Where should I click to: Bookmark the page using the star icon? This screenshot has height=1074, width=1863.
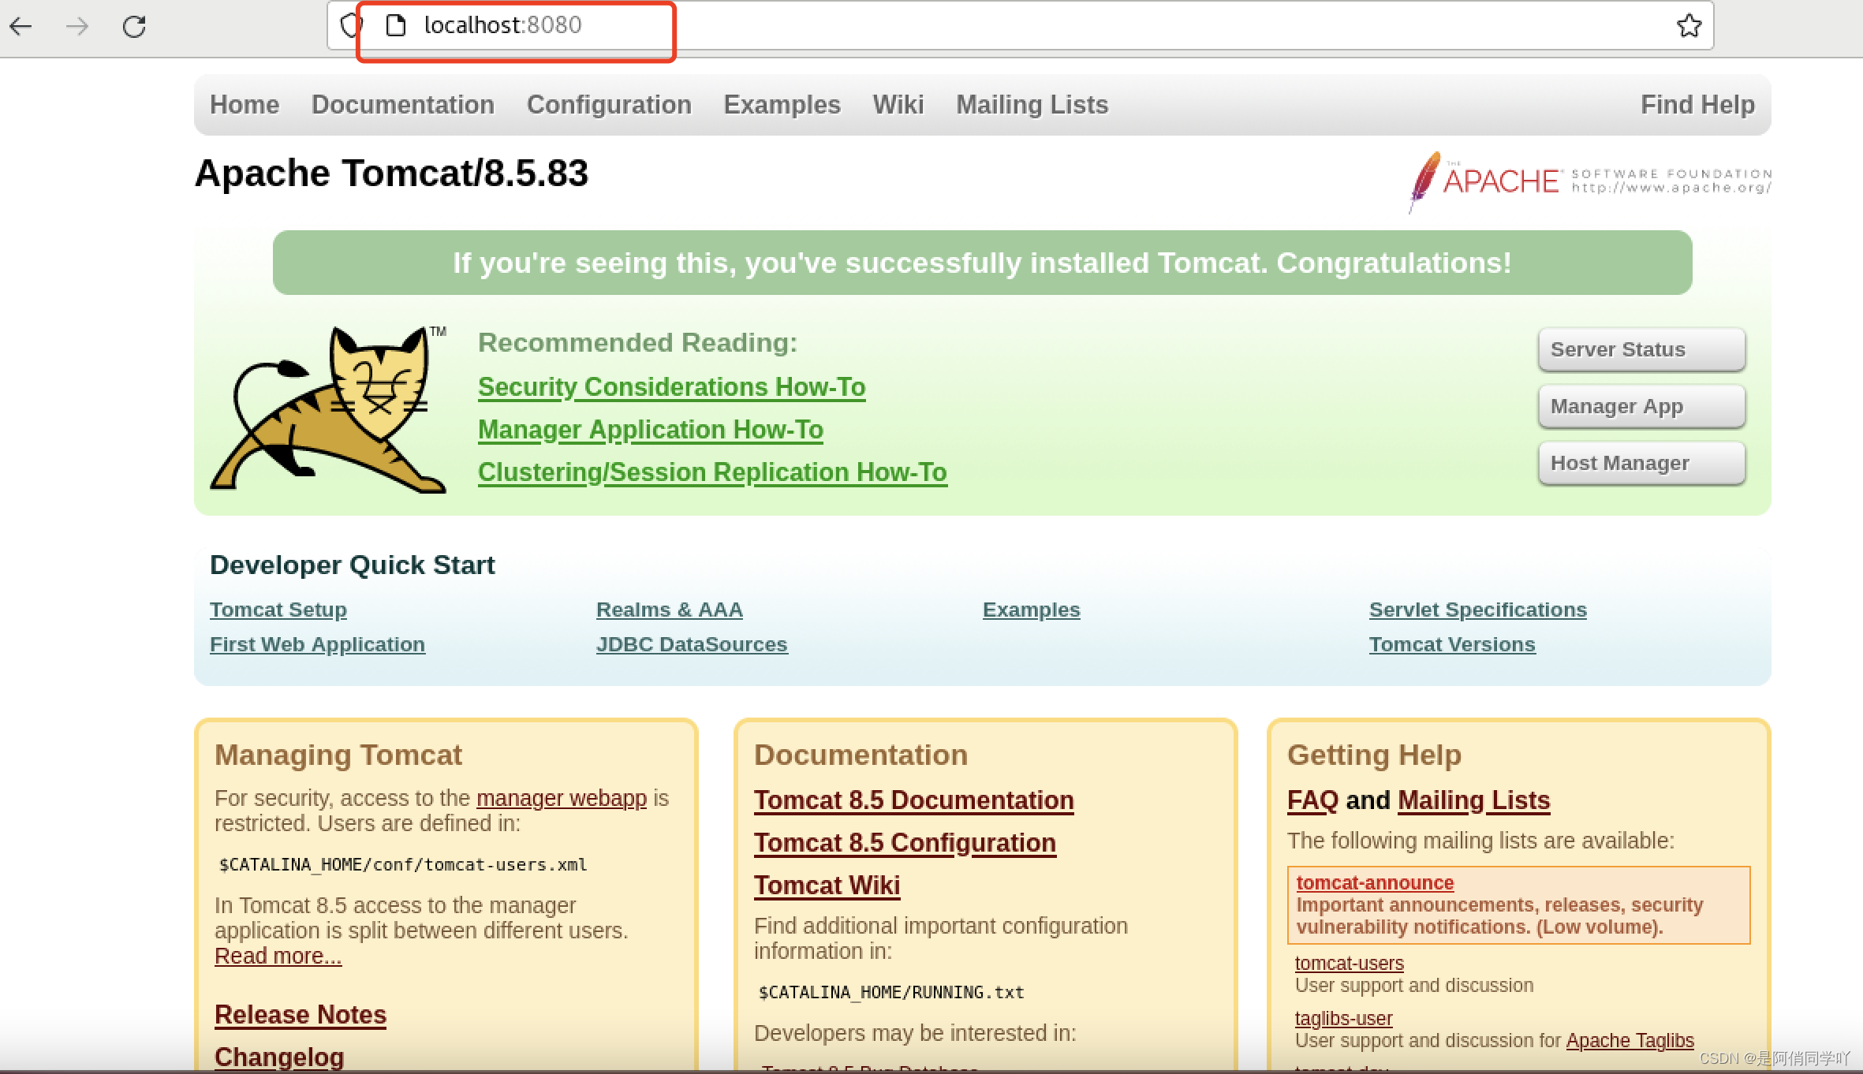click(1689, 24)
